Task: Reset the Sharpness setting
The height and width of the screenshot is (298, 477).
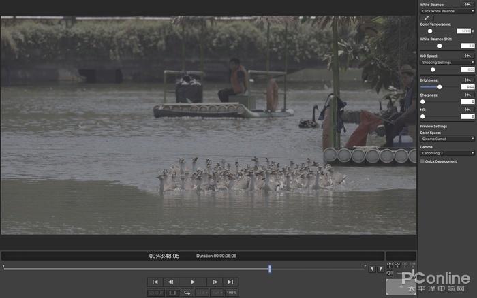Action: tap(467, 95)
